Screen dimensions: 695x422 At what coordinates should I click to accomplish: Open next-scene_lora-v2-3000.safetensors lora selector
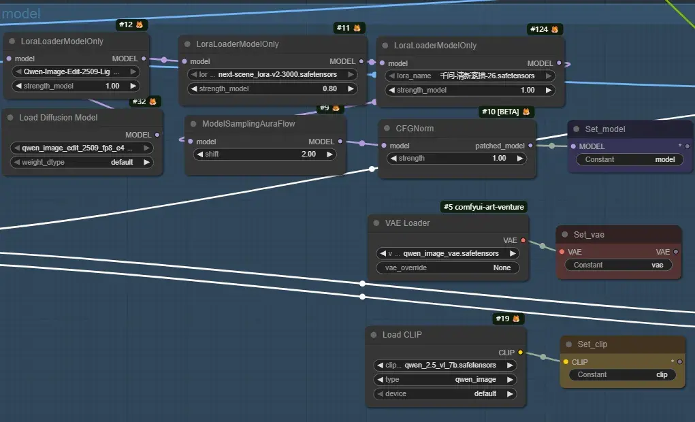(272, 74)
